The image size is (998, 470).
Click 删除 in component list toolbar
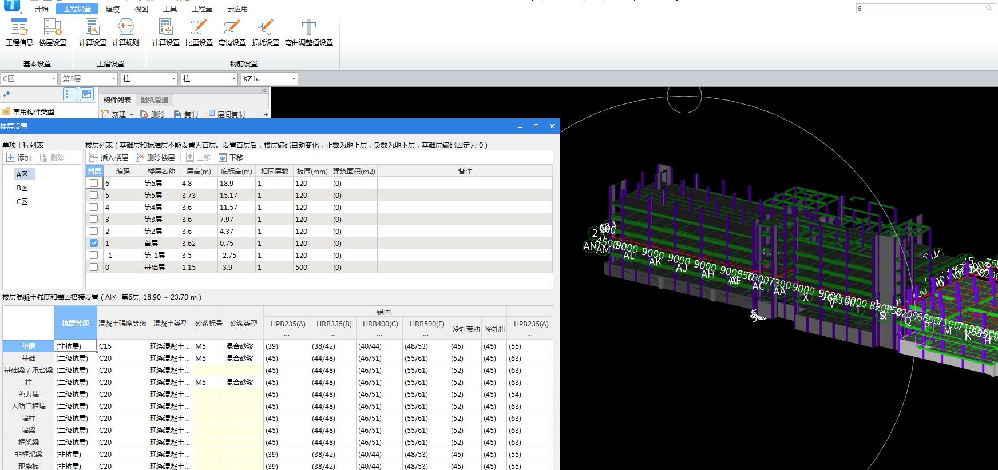(152, 114)
